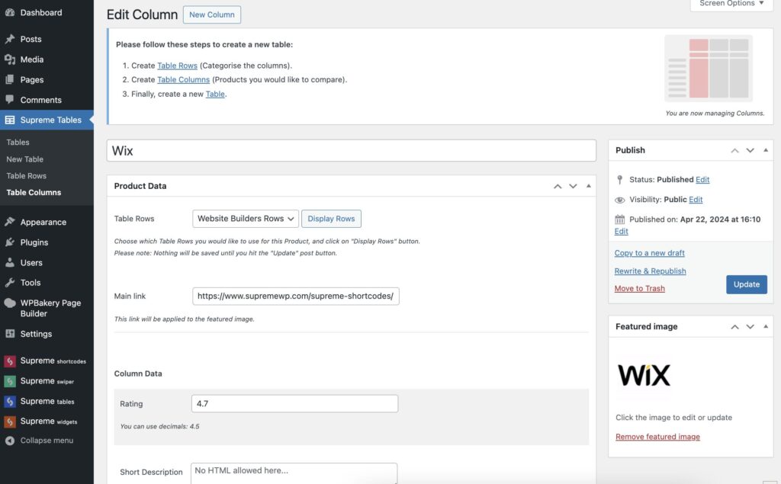The height and width of the screenshot is (484, 781).
Task: Click the Short Description text area
Action: (x=294, y=473)
